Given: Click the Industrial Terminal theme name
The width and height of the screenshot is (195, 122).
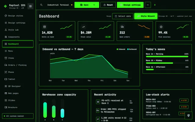Looking at the screenshot, I should 58,5.
